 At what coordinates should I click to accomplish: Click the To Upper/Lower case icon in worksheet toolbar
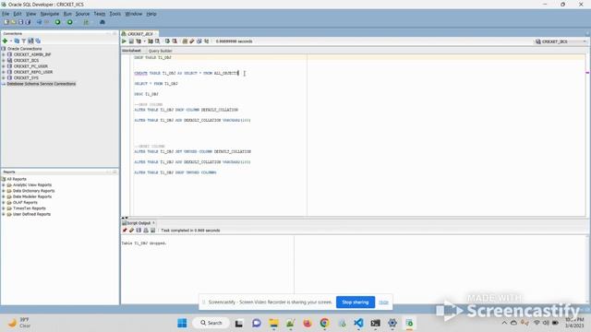pos(206,41)
